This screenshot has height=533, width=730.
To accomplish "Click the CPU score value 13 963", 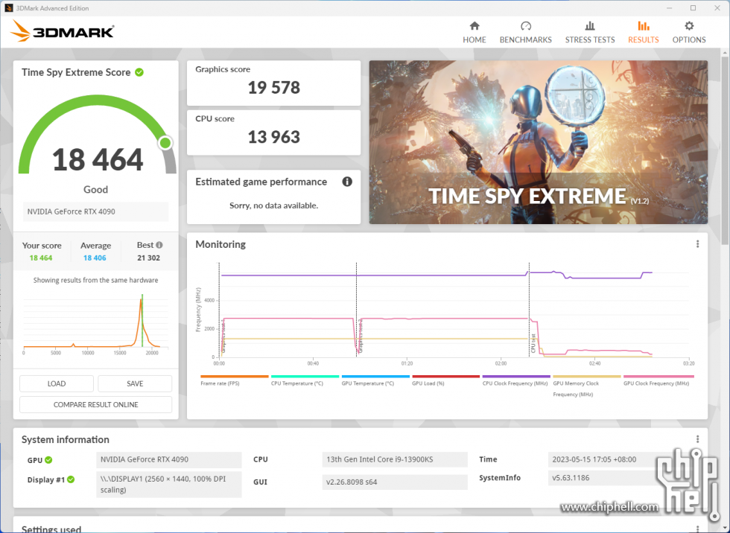I will [274, 137].
